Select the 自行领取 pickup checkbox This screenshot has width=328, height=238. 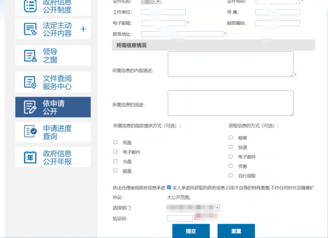tap(231, 176)
